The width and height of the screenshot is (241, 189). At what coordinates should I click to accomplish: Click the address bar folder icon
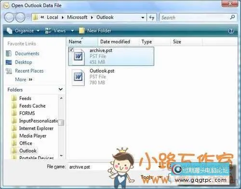[35, 17]
